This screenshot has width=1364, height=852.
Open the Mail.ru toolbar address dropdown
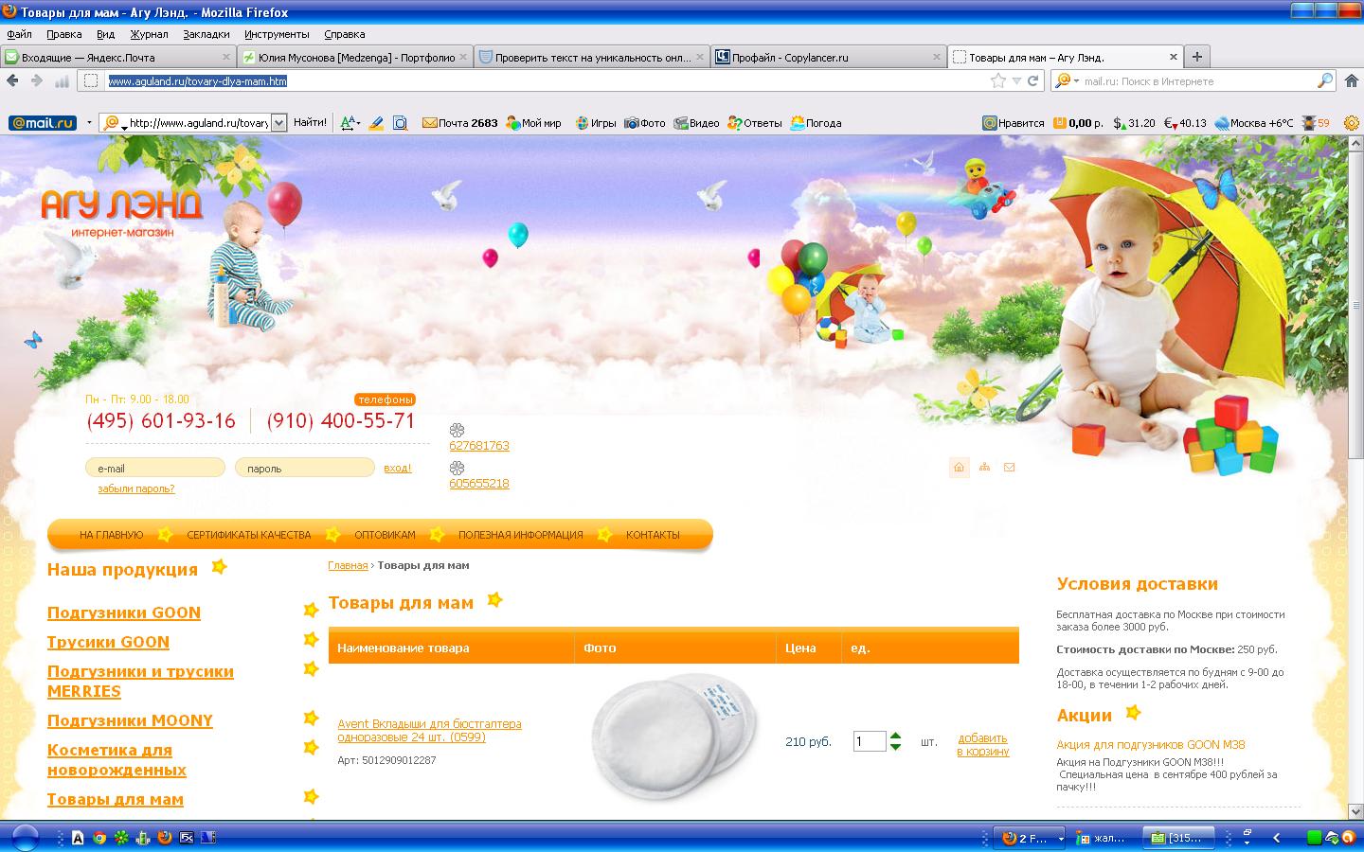click(x=278, y=123)
